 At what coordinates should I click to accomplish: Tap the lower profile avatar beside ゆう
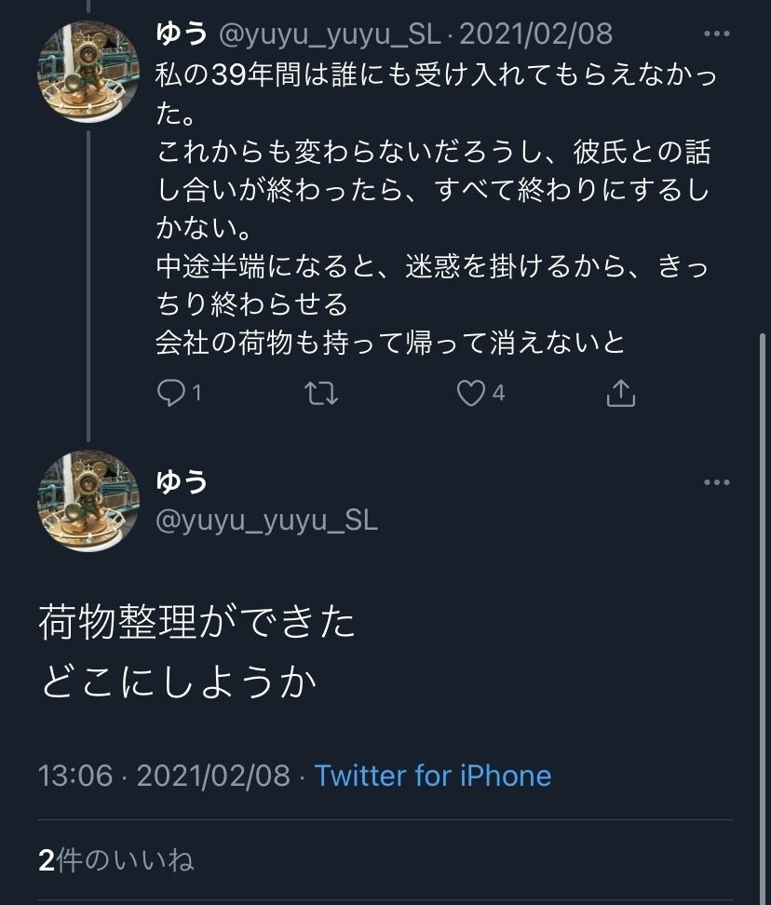tap(88, 501)
